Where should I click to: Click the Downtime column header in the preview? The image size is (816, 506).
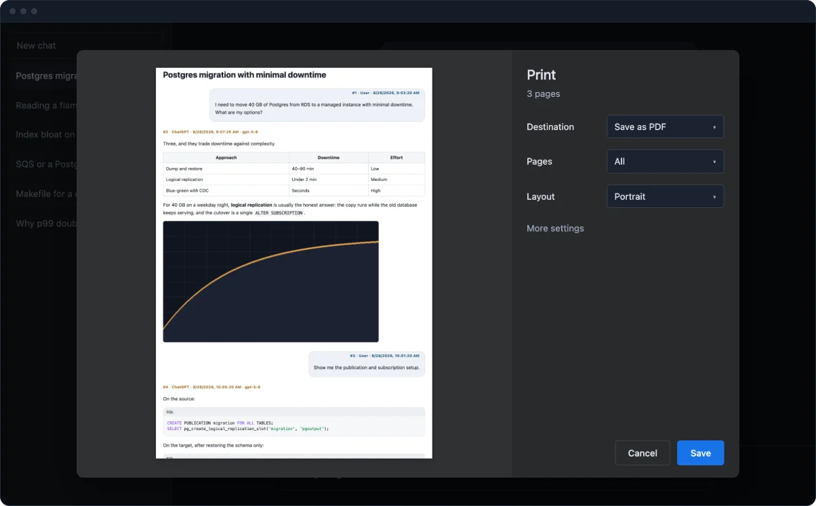click(x=328, y=158)
